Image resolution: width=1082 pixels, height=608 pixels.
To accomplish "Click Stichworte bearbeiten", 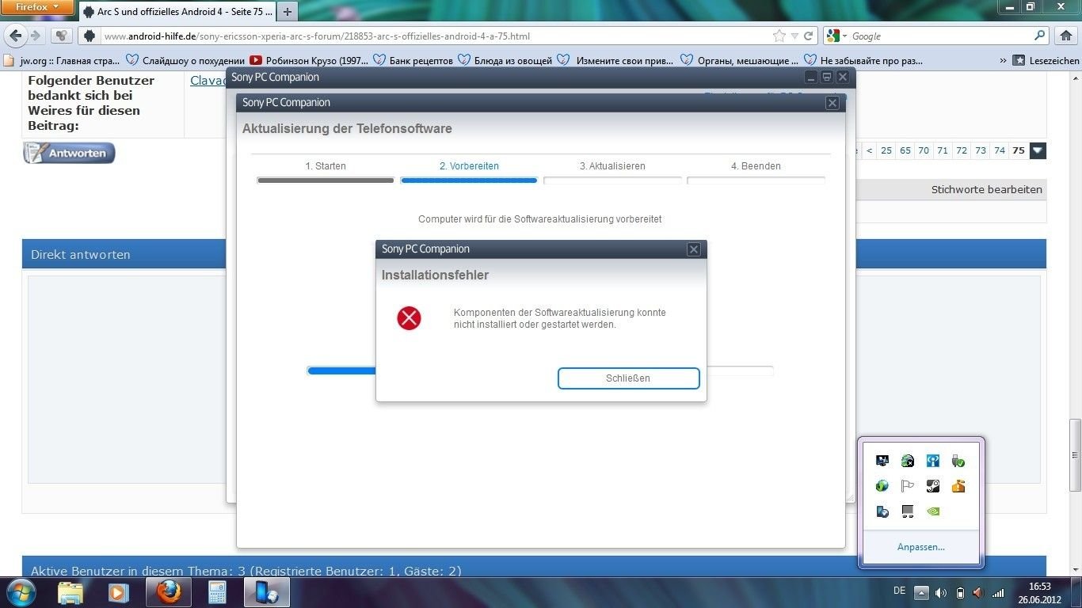I will coord(987,190).
